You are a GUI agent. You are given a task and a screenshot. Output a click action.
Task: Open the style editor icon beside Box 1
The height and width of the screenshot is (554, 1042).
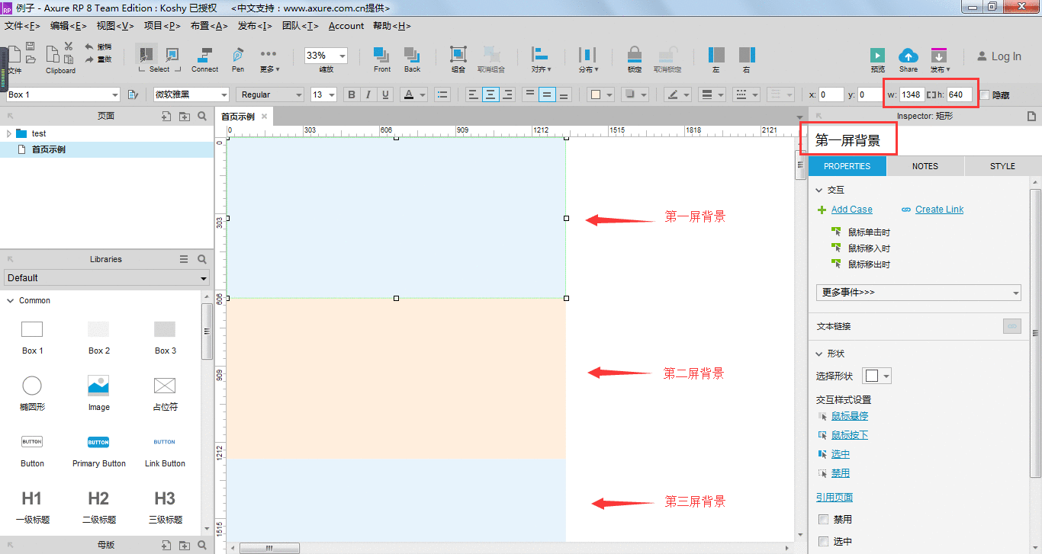click(133, 94)
